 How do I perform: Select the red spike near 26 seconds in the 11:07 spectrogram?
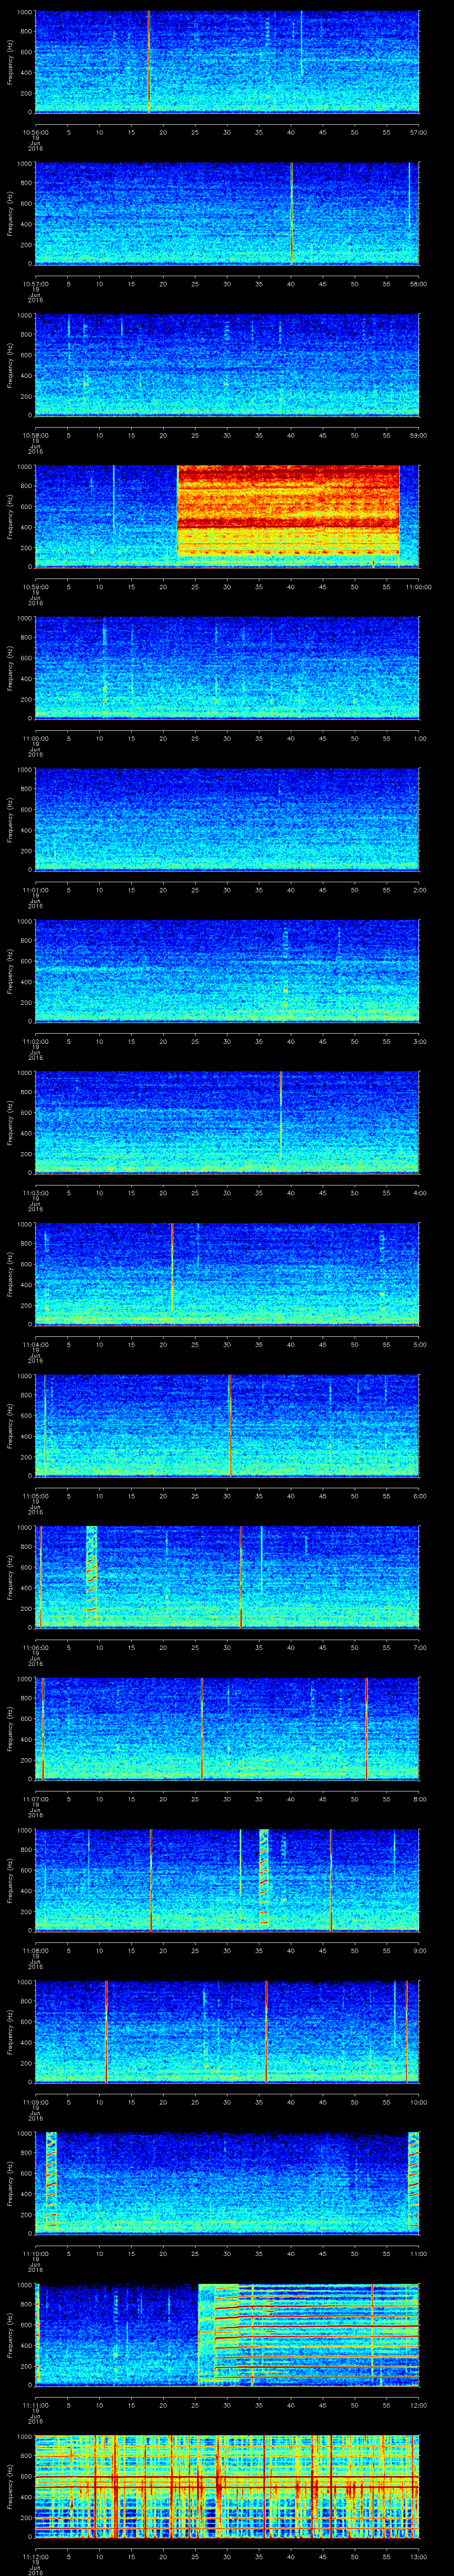point(203,1728)
